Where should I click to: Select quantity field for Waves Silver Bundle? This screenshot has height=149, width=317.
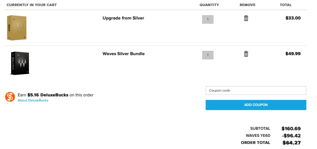coord(208,55)
